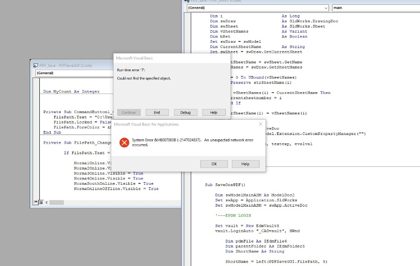420x266 pixels.
Task: Click the 'NormaSouthOnline.Visible = True' line
Action: point(114,183)
